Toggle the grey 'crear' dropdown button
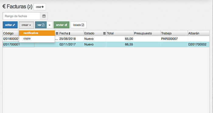The height and width of the screenshot is (113, 213). tap(26, 25)
